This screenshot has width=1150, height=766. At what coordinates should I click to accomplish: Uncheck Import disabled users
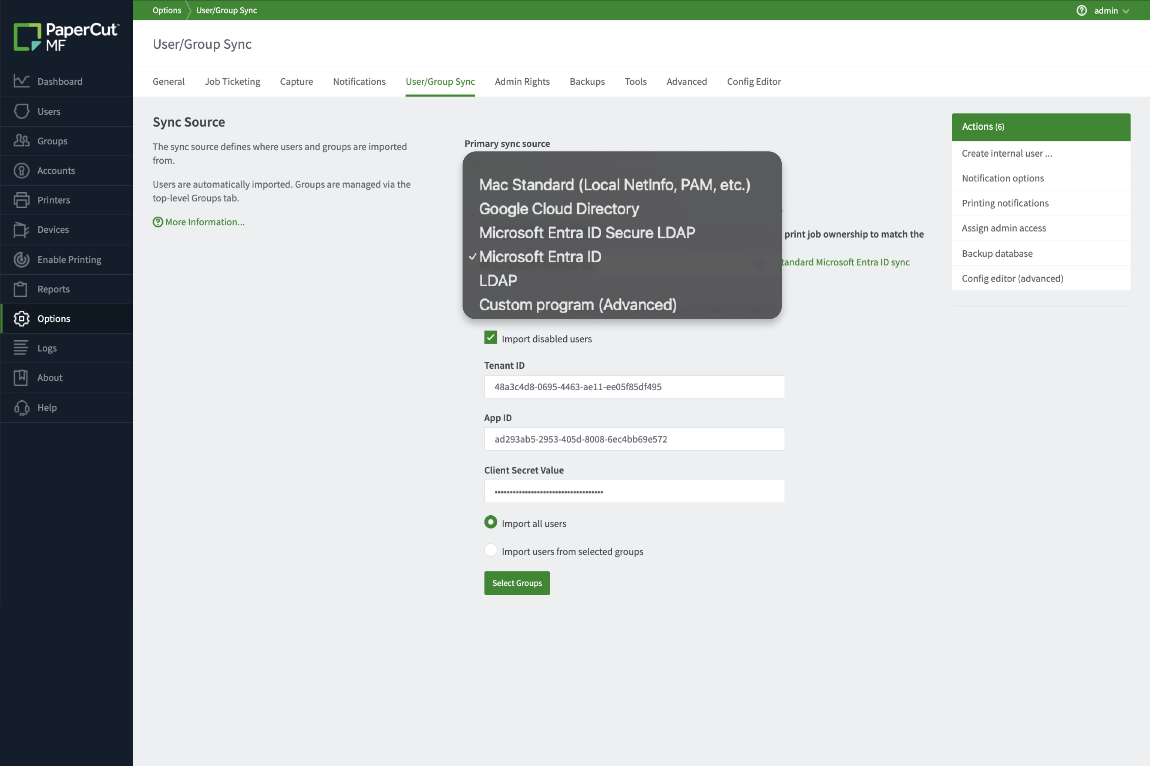coord(490,337)
